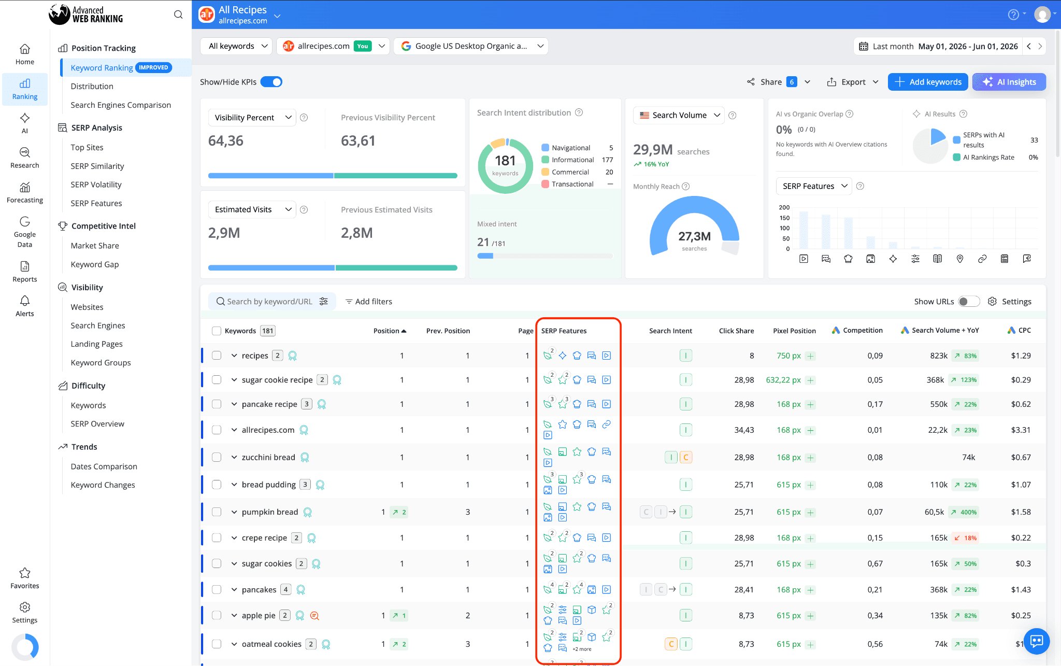Open Favorites star in the sidebar
1061x666 pixels.
click(25, 578)
